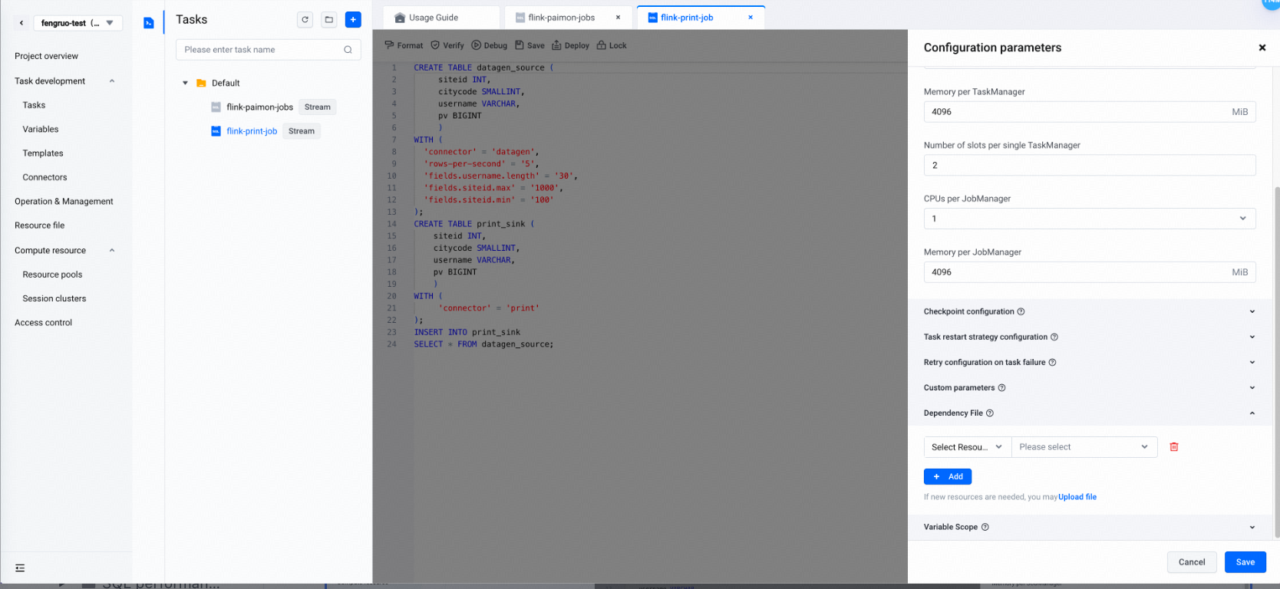Open Resource pools in sidebar

(x=52, y=275)
